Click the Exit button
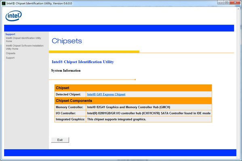This screenshot has height=161, width=242. point(60,140)
